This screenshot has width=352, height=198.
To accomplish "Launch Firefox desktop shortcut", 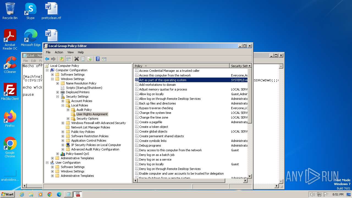I will coord(10,119).
